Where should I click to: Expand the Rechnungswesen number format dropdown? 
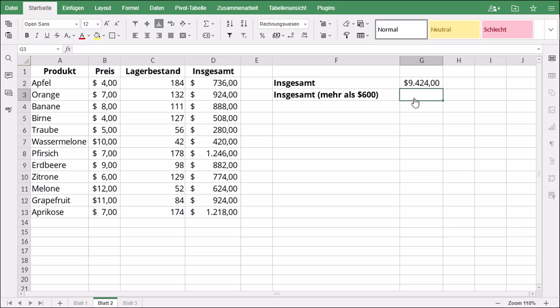pyautogui.click(x=306, y=24)
